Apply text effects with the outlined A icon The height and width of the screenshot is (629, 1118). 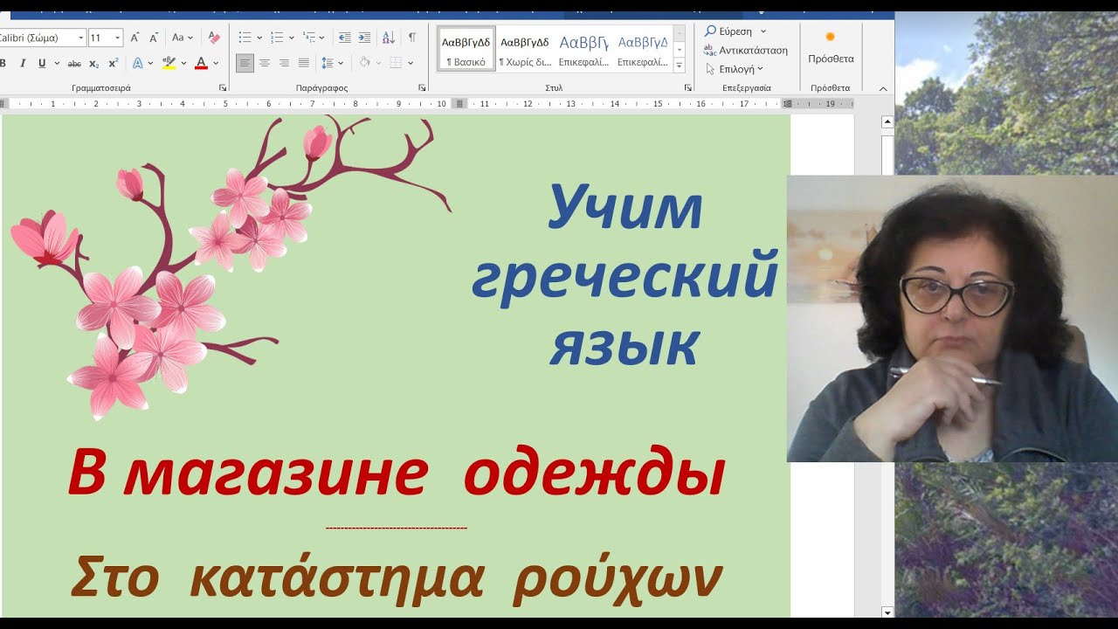(137, 63)
